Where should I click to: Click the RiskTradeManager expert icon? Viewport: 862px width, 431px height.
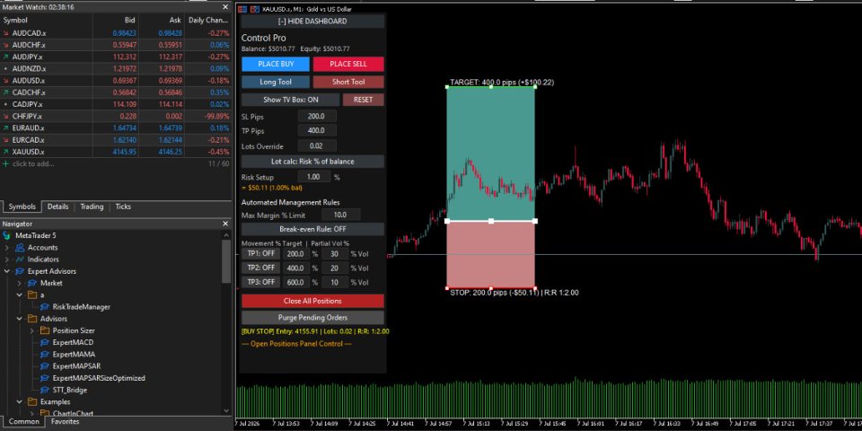(45, 307)
